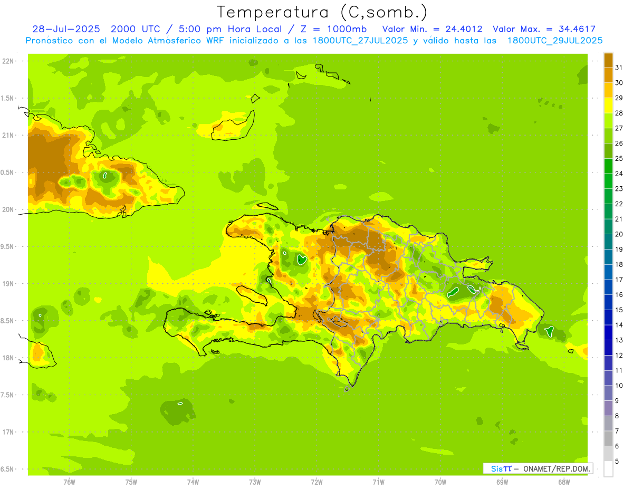Click the legend value '25'

click(x=619, y=158)
